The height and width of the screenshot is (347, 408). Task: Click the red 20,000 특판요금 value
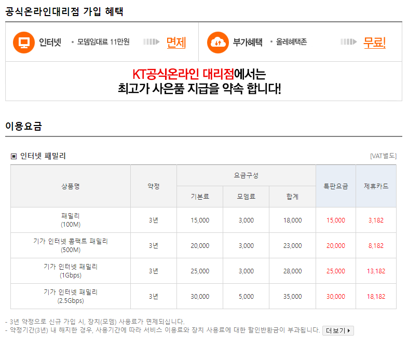click(336, 246)
